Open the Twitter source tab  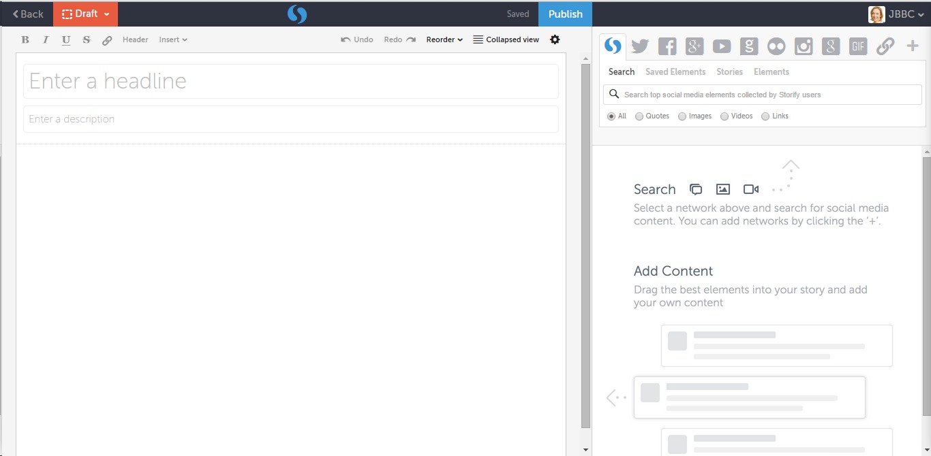pos(639,46)
